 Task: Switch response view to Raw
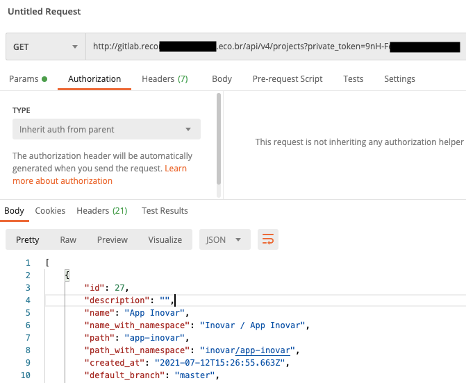[x=68, y=239]
